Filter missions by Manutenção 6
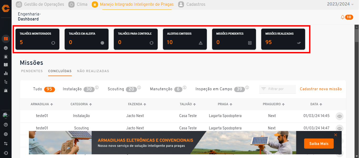 tap(166, 89)
